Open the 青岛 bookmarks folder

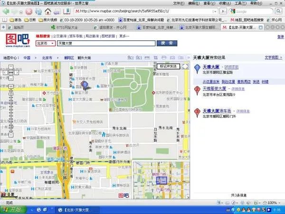point(16,20)
